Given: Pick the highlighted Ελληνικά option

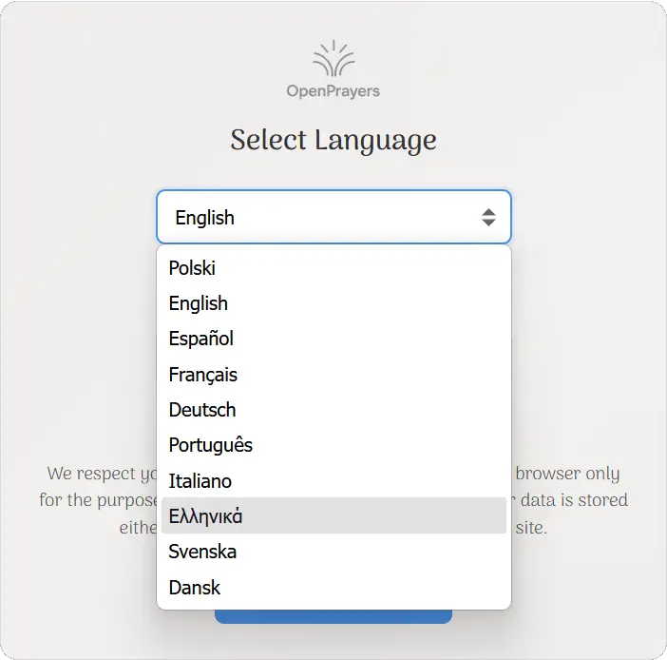Looking at the screenshot, I should pyautogui.click(x=206, y=516).
